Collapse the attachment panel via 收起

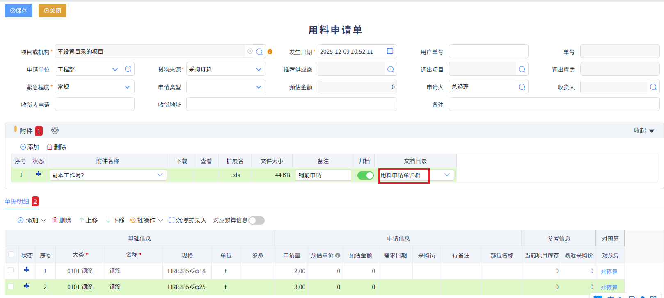point(643,131)
